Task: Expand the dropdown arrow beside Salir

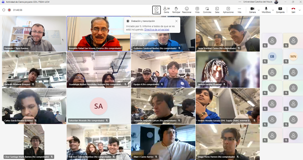Action: [x=300, y=10]
